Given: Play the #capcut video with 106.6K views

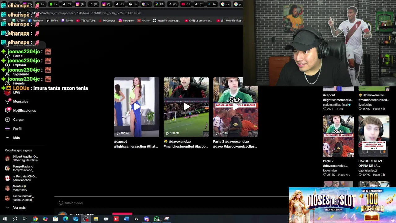Looking at the screenshot, I should click(137, 107).
